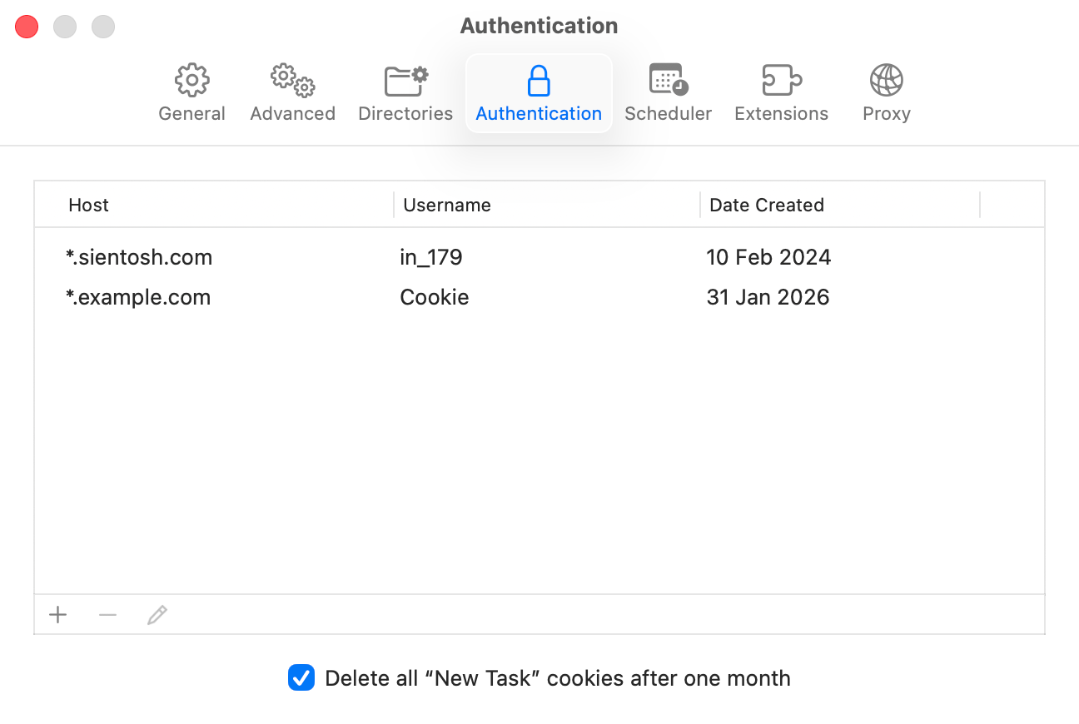This screenshot has width=1079, height=724.
Task: Click the pencil icon to edit credentials
Action: coord(157,614)
